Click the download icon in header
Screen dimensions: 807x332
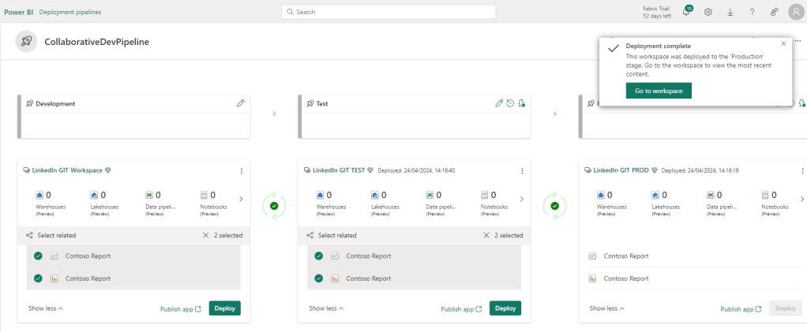(x=730, y=12)
